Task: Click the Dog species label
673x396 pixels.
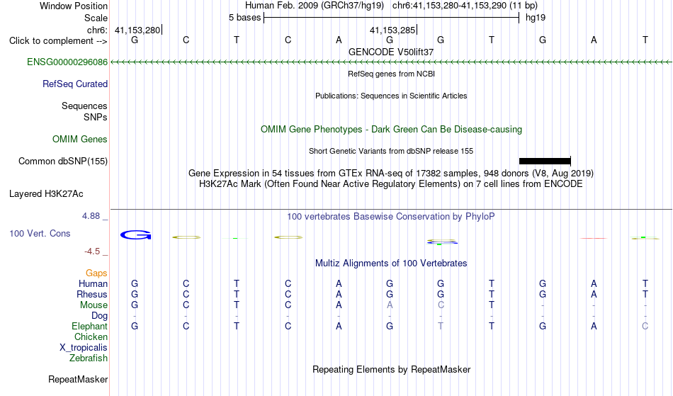Action: click(100, 316)
